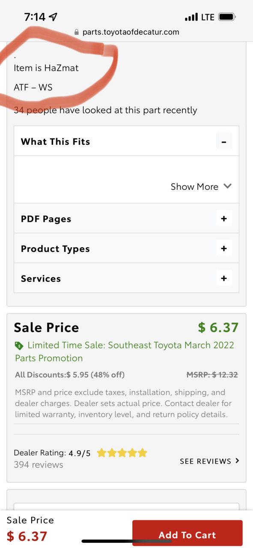Viewport: 253px width, 548px height.
Task: Tap the five-star dealer rating
Action: pyautogui.click(x=122, y=453)
